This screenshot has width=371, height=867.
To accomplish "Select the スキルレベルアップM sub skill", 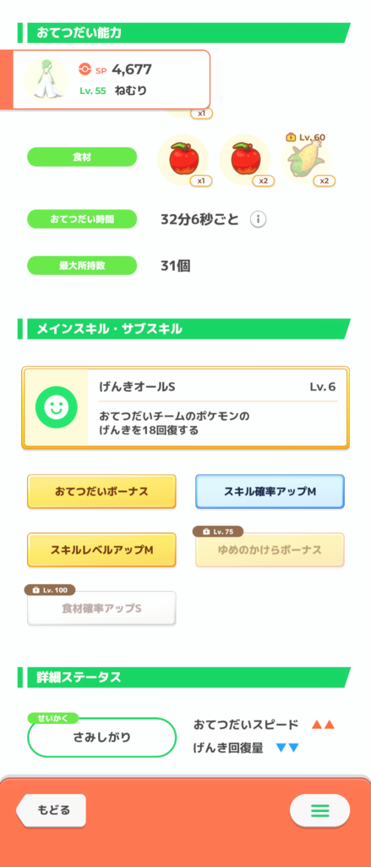I will [101, 549].
